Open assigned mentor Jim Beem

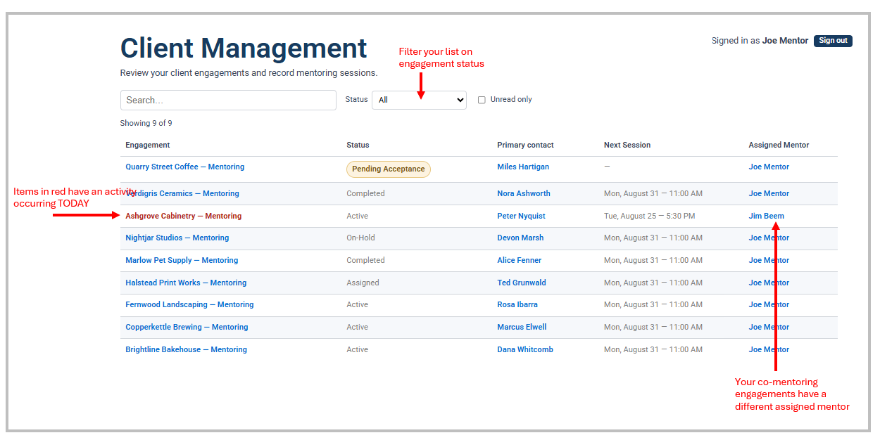tap(766, 216)
